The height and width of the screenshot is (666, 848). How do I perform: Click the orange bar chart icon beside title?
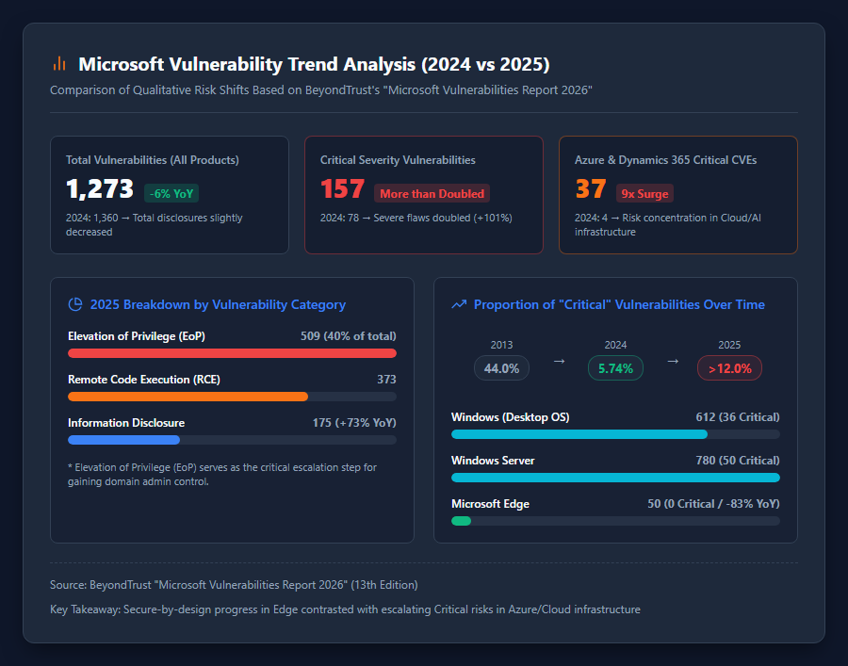59,64
